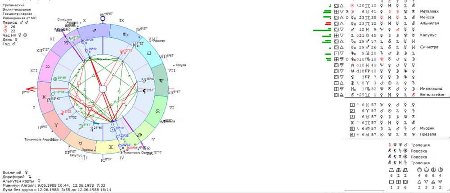
Task: Click the Геоцентрическая label
Action: coord(17,14)
